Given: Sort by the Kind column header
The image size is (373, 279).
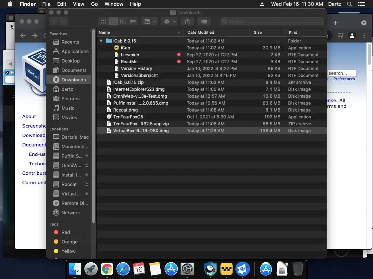Looking at the screenshot, I should pyautogui.click(x=306, y=32).
